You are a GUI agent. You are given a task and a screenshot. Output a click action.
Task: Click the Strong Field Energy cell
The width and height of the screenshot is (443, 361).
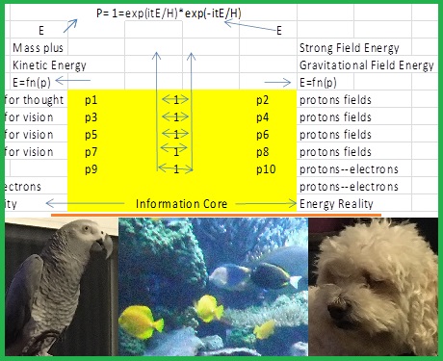350,48
